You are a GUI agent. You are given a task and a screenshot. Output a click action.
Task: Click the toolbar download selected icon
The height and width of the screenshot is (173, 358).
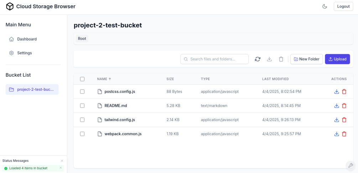click(269, 59)
